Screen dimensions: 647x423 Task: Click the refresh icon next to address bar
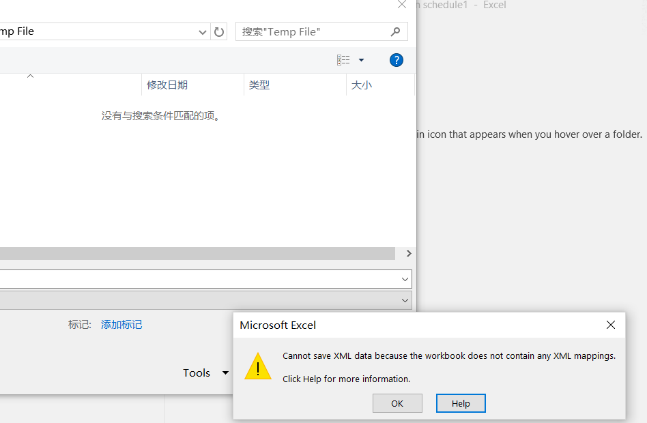pos(218,31)
